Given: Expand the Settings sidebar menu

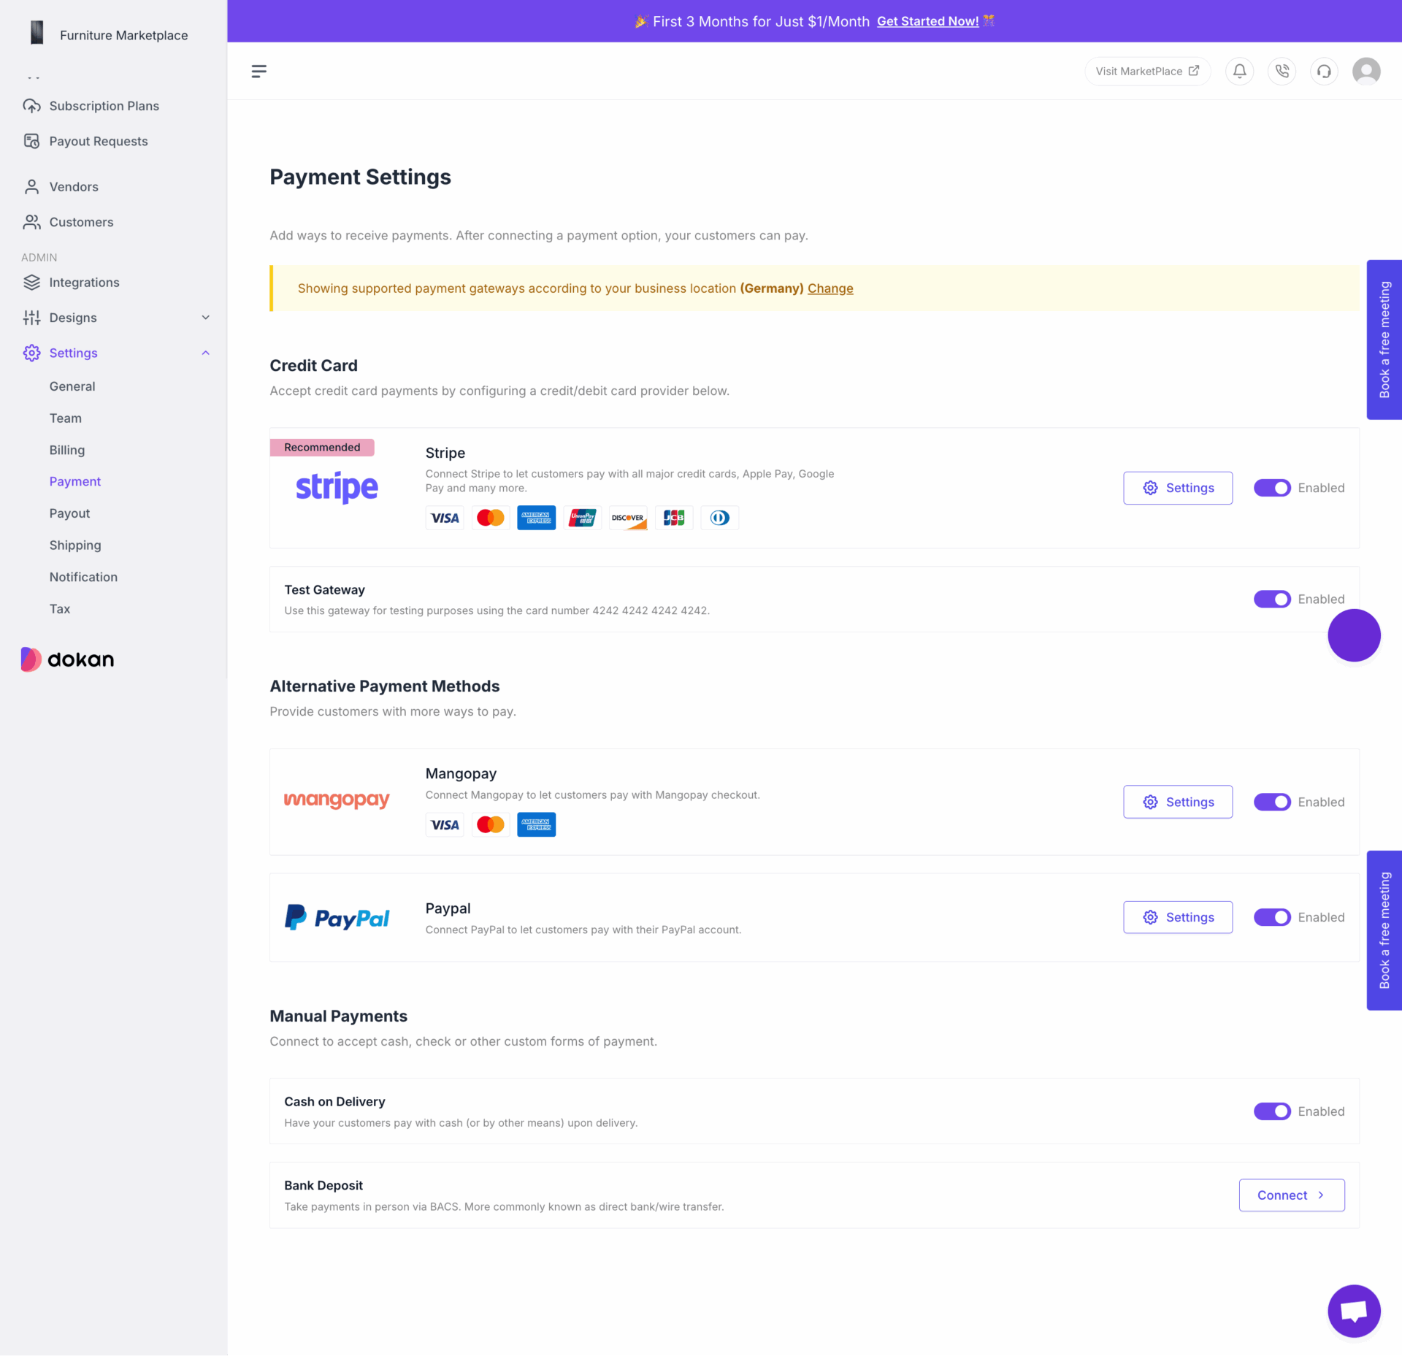Looking at the screenshot, I should click(203, 353).
